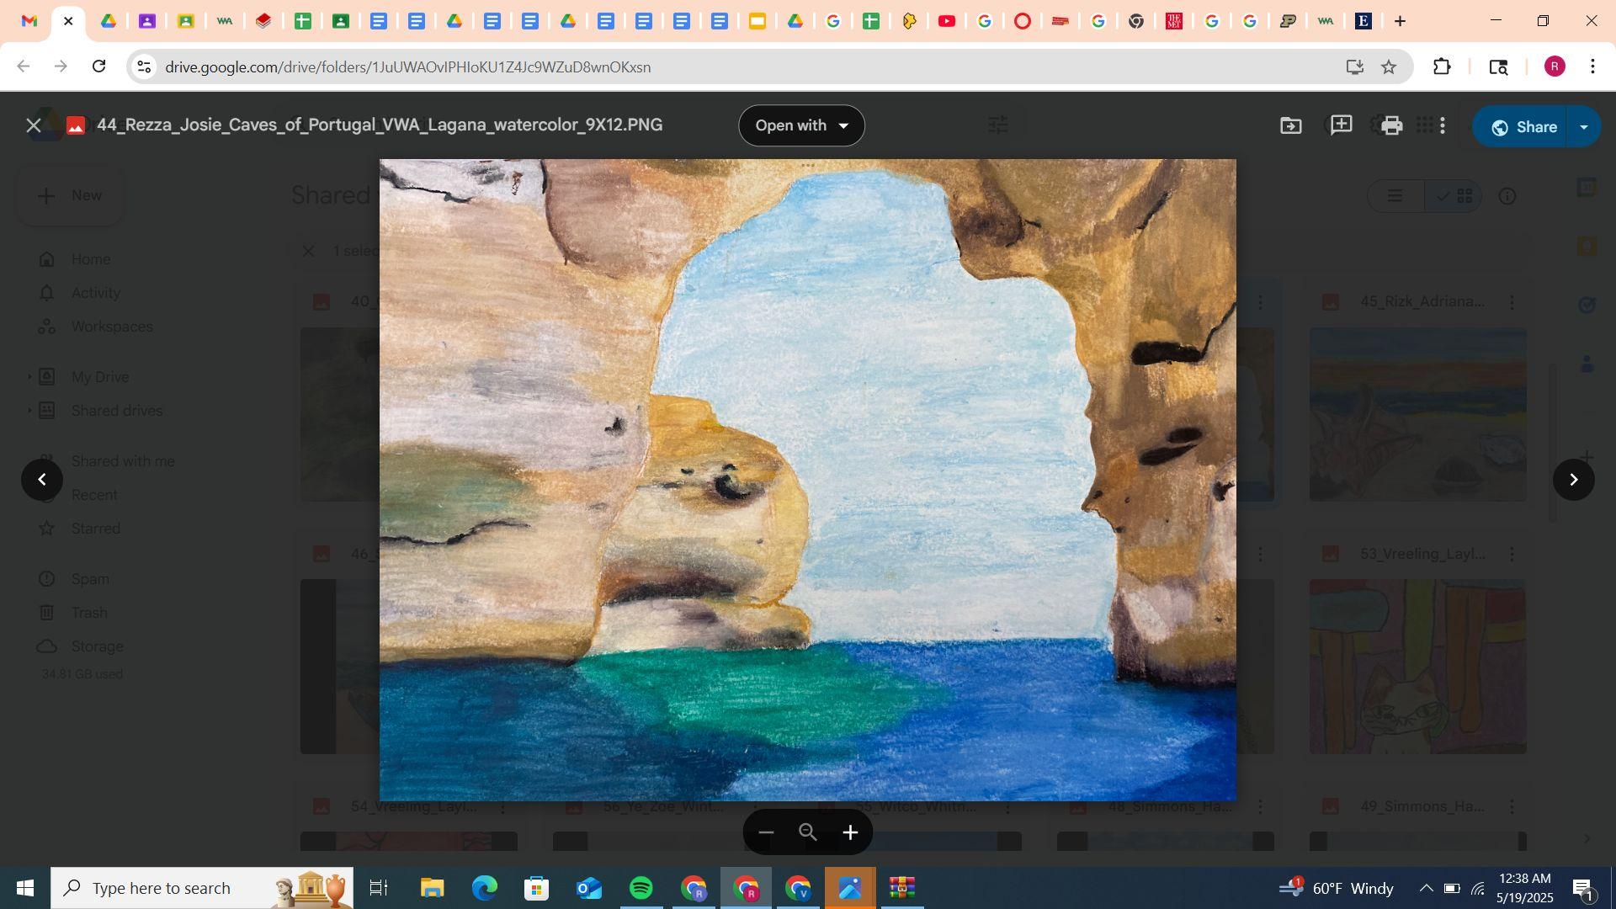Open Trash in Drive sidebar
This screenshot has width=1616, height=909.
pyautogui.click(x=88, y=613)
